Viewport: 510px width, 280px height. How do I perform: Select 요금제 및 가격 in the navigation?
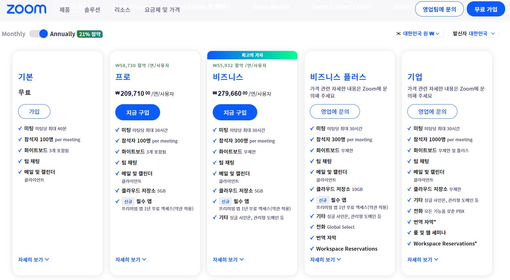162,10
